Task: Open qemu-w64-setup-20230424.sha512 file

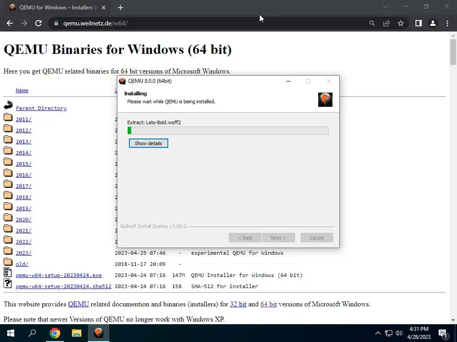Action: click(63, 286)
